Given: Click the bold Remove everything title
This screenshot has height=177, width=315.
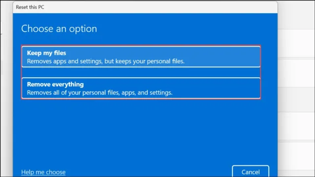Looking at the screenshot, I should point(55,84).
